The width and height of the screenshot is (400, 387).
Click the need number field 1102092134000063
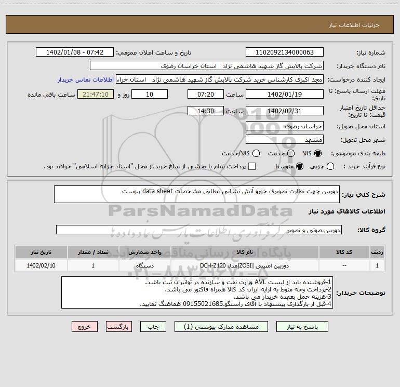(x=285, y=52)
